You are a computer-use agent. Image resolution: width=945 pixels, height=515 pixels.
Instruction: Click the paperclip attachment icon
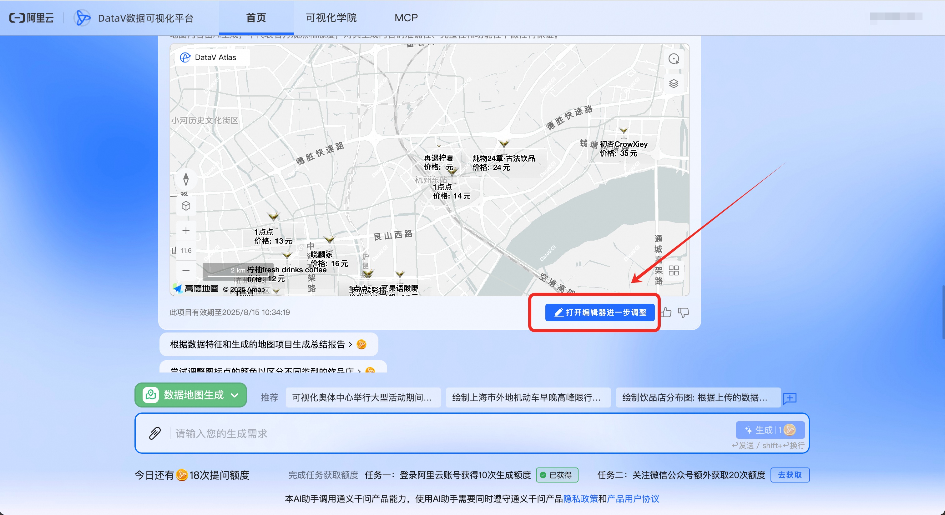coord(155,433)
